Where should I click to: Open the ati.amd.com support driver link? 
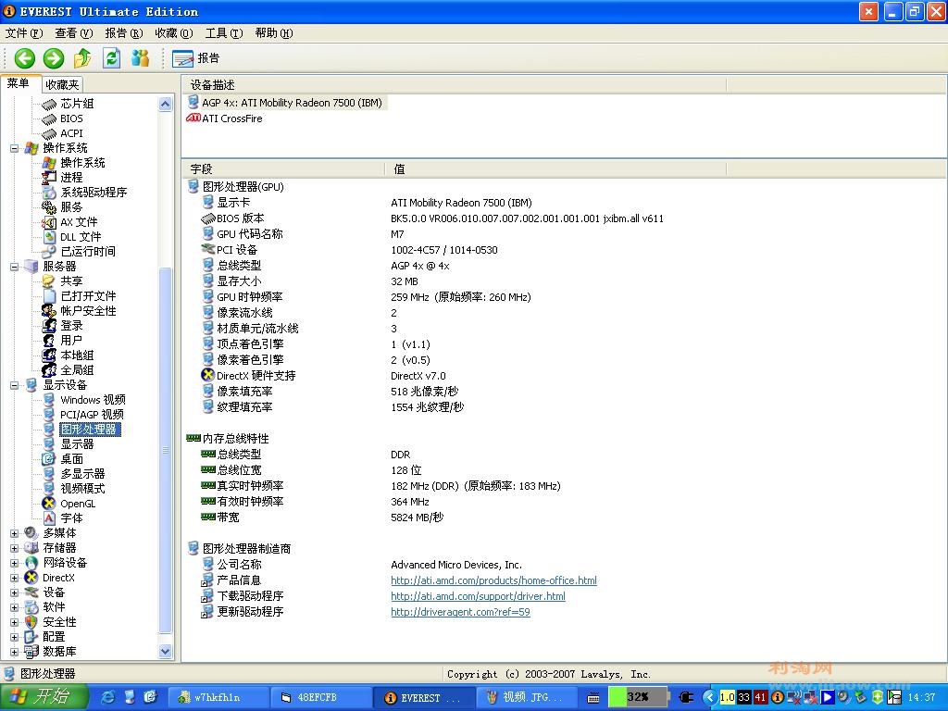[x=478, y=596]
